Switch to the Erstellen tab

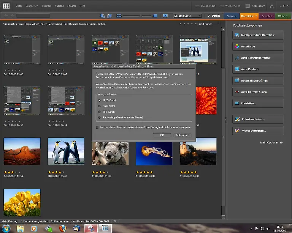[267, 16]
